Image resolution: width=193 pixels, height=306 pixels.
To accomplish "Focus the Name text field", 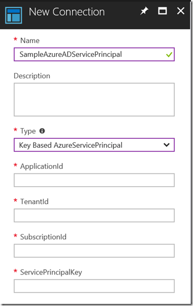I will point(94,55).
